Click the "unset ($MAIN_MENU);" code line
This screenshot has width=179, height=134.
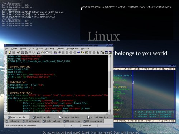tap(18, 69)
